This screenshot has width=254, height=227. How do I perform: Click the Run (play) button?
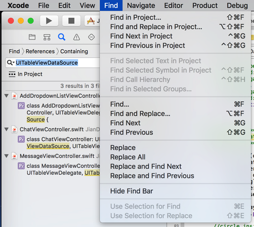point(49,21)
